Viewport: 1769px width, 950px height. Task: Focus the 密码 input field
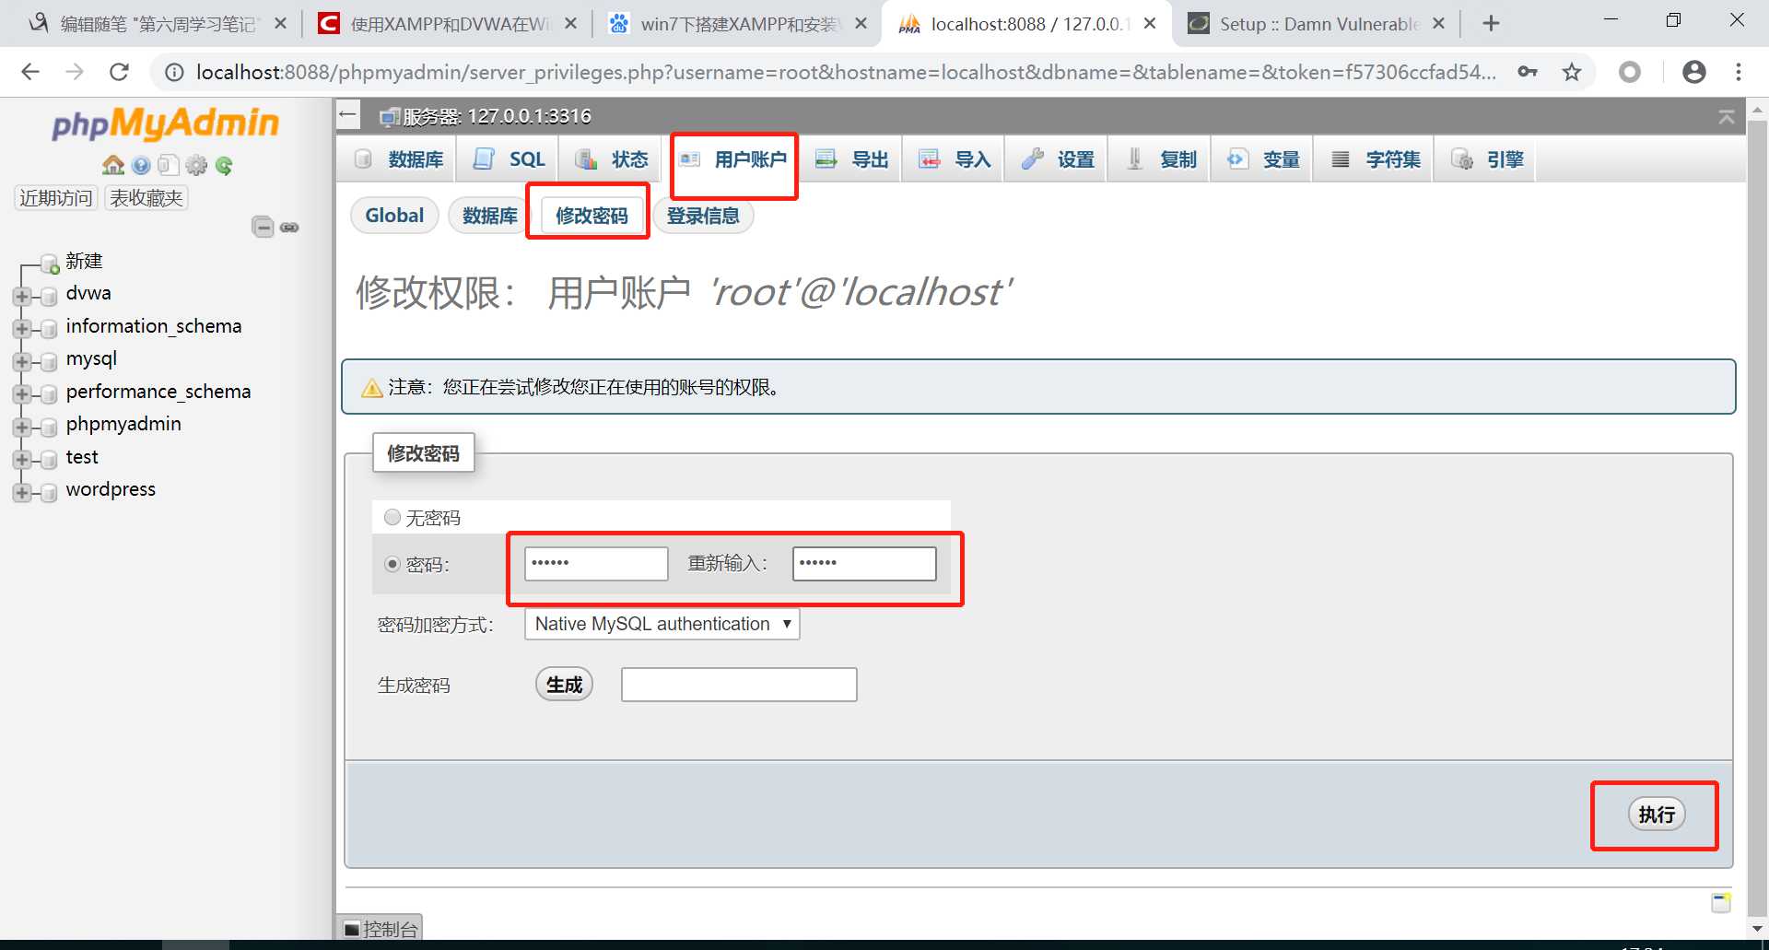pos(596,563)
